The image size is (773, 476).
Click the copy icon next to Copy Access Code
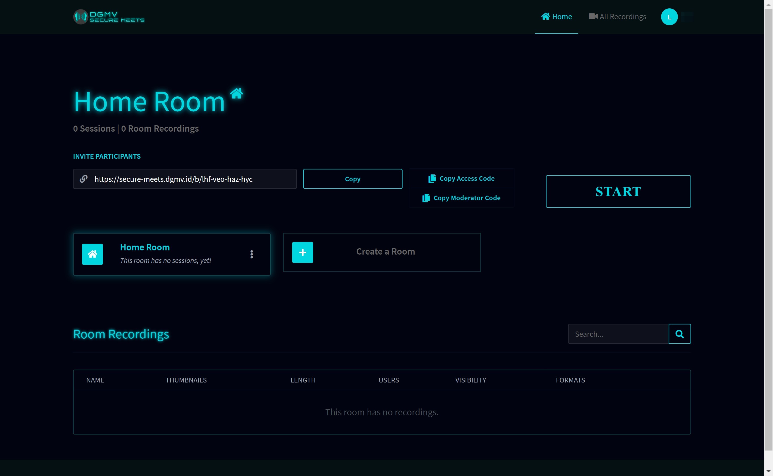[432, 178]
